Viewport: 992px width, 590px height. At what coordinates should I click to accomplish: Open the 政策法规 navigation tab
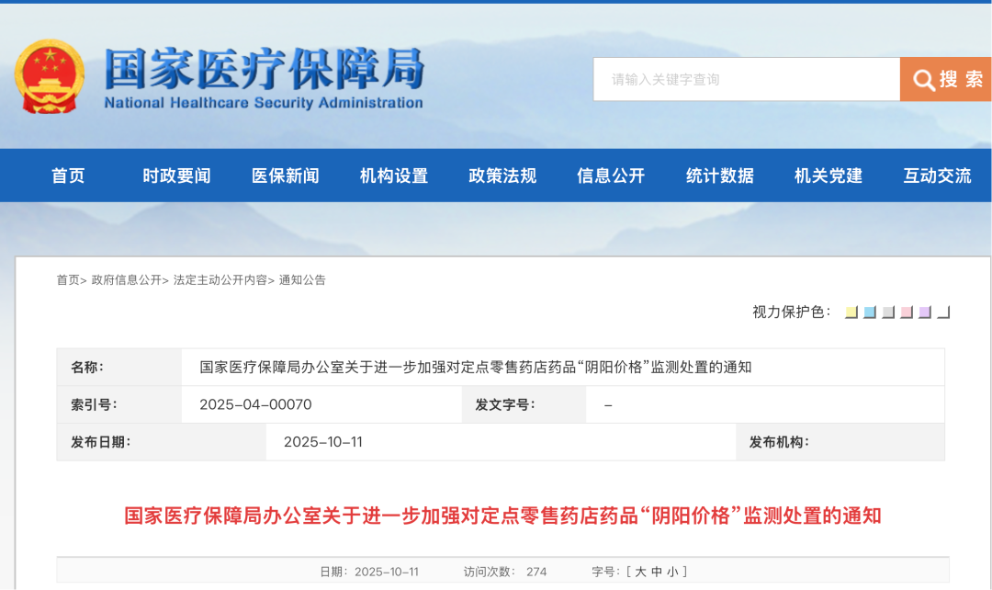pyautogui.click(x=502, y=176)
